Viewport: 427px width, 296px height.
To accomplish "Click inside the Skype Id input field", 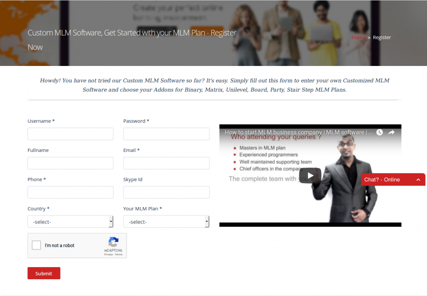I will 166,192.
